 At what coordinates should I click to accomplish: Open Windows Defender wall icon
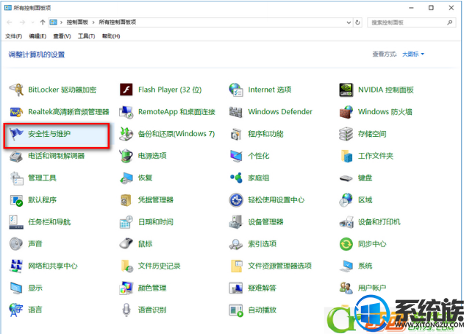click(236, 112)
